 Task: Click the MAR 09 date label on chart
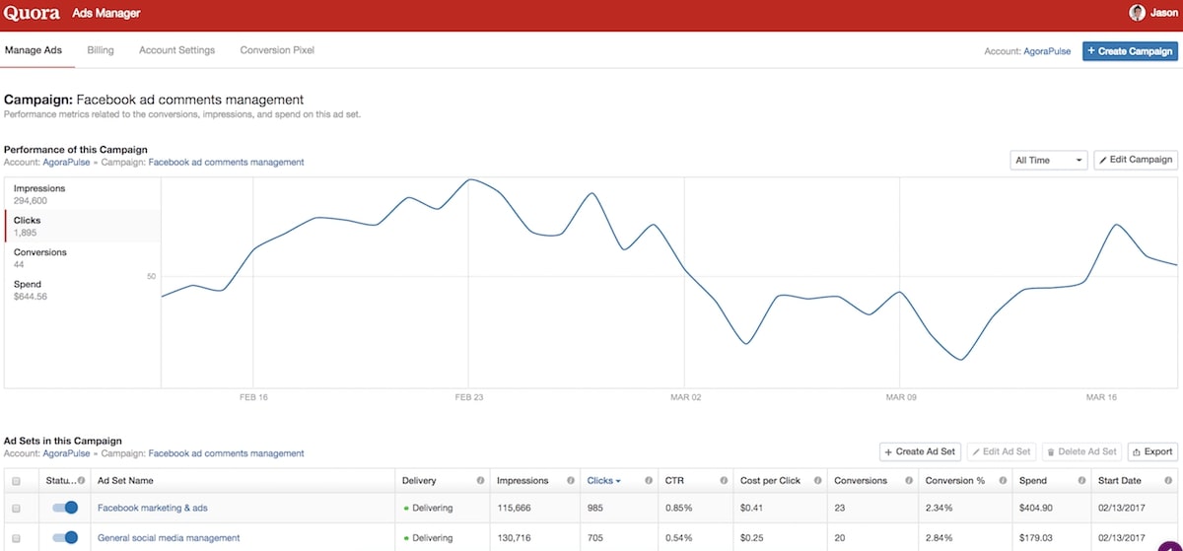click(900, 397)
